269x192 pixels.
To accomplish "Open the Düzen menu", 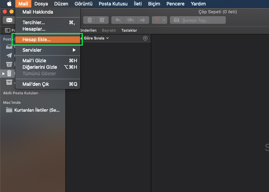I will tap(61, 4).
